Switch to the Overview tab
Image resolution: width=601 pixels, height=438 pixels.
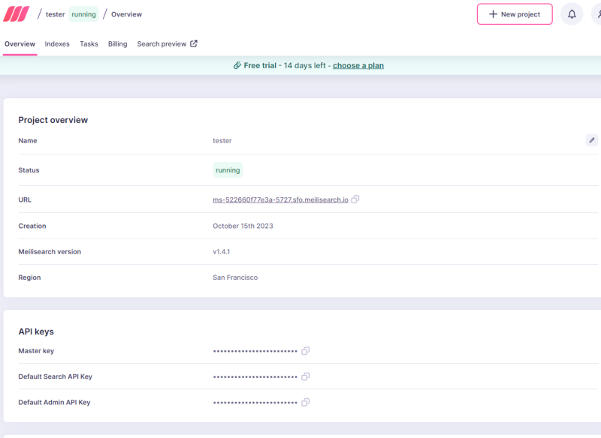point(20,44)
